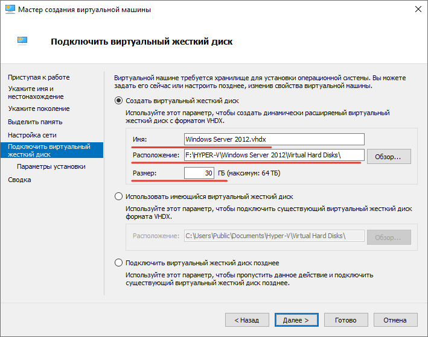This screenshot has height=337, width=428.
Task: Open 'Настройка сети' step
Action: tap(32, 135)
